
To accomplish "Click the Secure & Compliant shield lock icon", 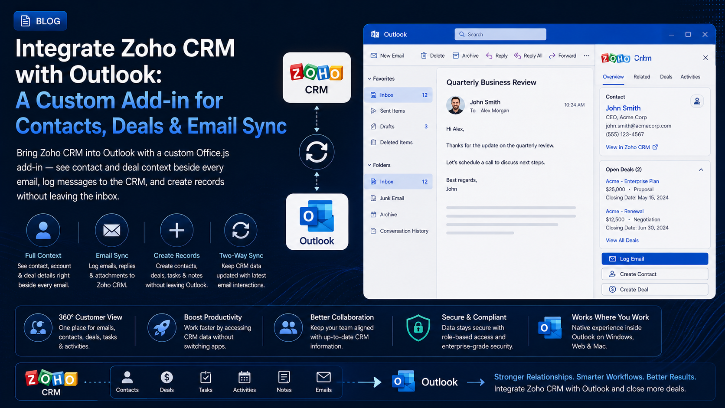I will [x=418, y=328].
